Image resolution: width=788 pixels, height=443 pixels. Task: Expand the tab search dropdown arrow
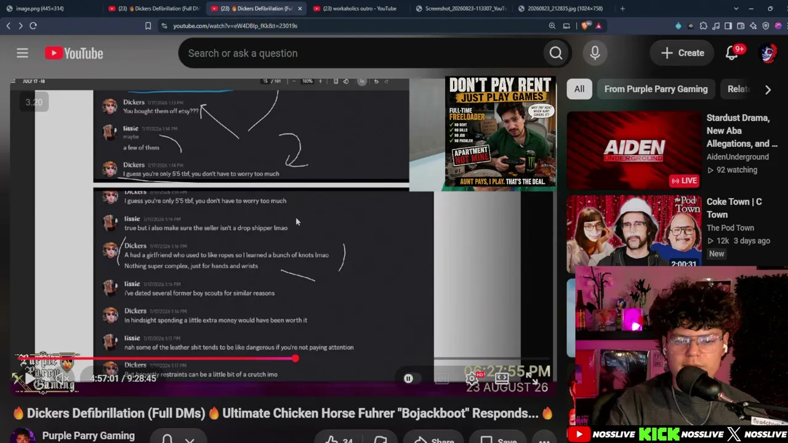coord(736,9)
